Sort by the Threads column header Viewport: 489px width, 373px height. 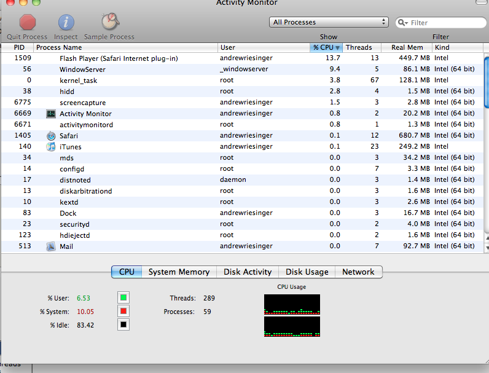tap(362, 47)
